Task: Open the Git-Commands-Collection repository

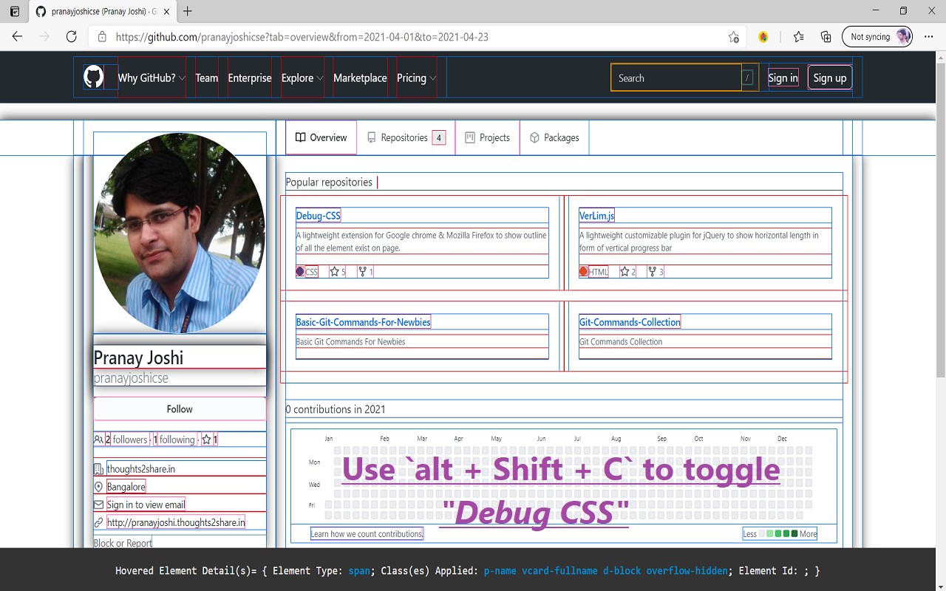Action: tap(630, 322)
